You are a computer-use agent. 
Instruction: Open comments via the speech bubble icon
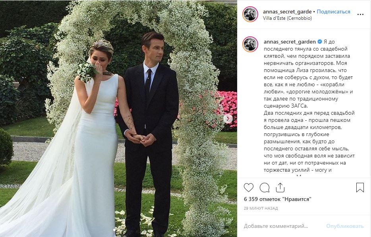(x=265, y=188)
